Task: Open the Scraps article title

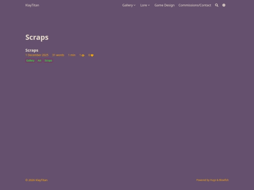Action: pyautogui.click(x=32, y=50)
